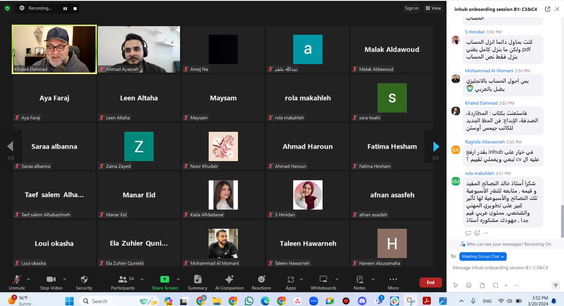Open the Participants panel
Screen dimensions: 564x306
(x=123, y=282)
